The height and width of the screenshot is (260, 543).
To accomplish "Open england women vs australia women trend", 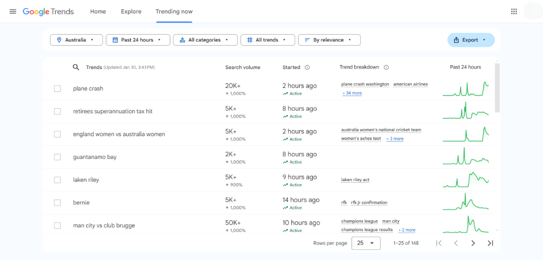I will click(119, 134).
